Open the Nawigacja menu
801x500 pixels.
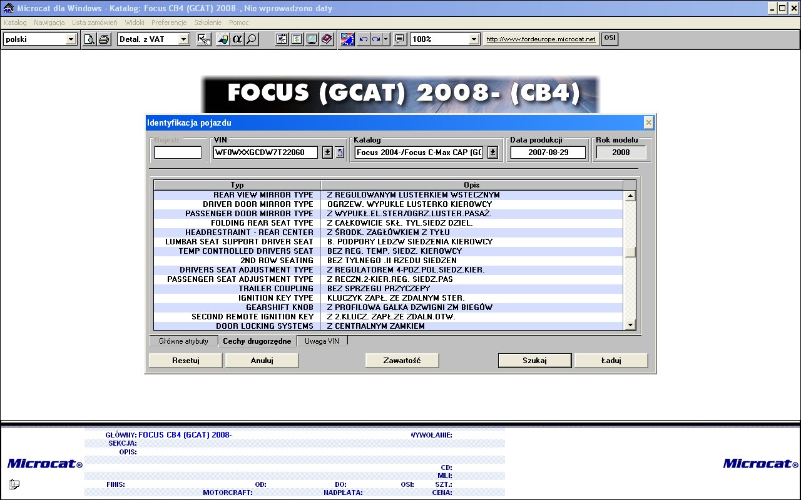tap(49, 22)
